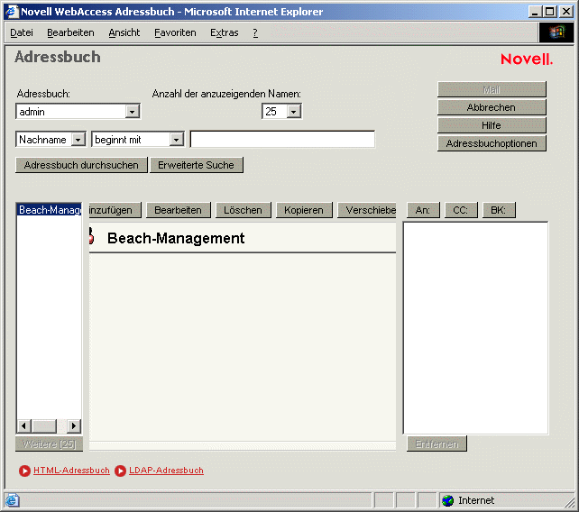Click the list's right scroll arrow
The image size is (579, 512).
pos(74,426)
